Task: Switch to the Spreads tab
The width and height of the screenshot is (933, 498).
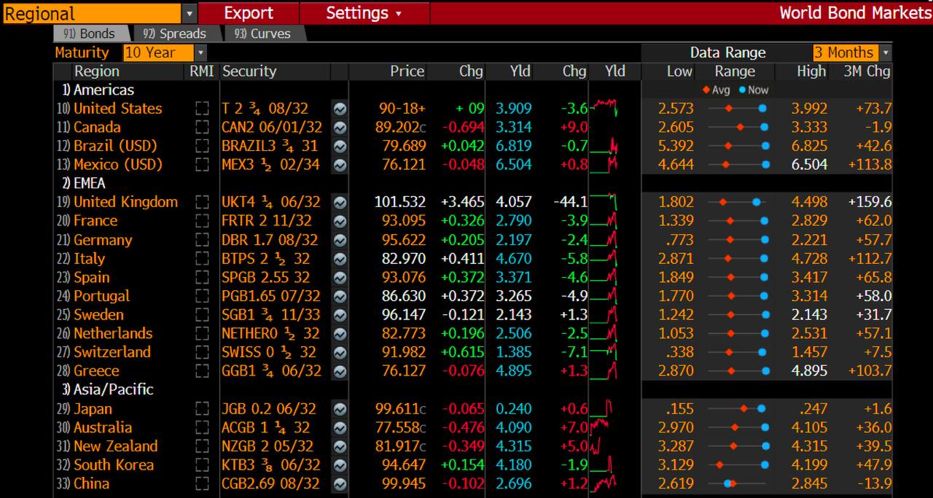Action: 174,34
